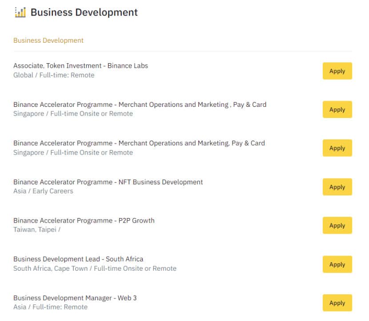This screenshot has height=321, width=369.
Task: Apply for Business Development Lead - South Africa
Action: [337, 264]
